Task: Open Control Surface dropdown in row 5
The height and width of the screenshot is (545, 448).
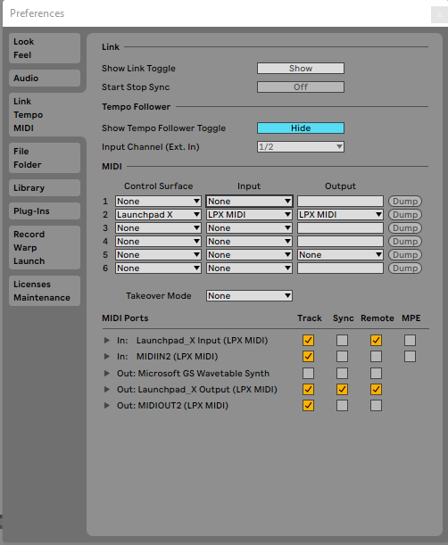Action: [158, 255]
